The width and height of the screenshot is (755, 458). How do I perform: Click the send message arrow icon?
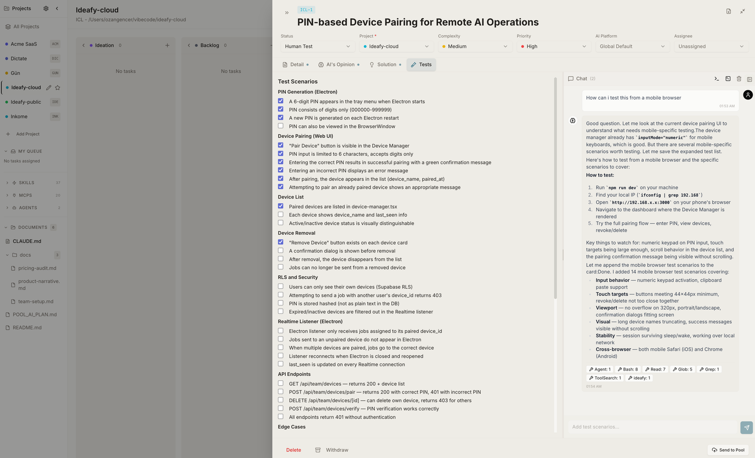pos(747,427)
